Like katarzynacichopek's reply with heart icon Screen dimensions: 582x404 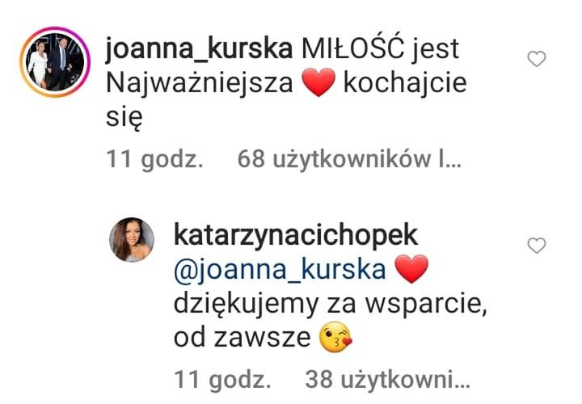point(537,246)
